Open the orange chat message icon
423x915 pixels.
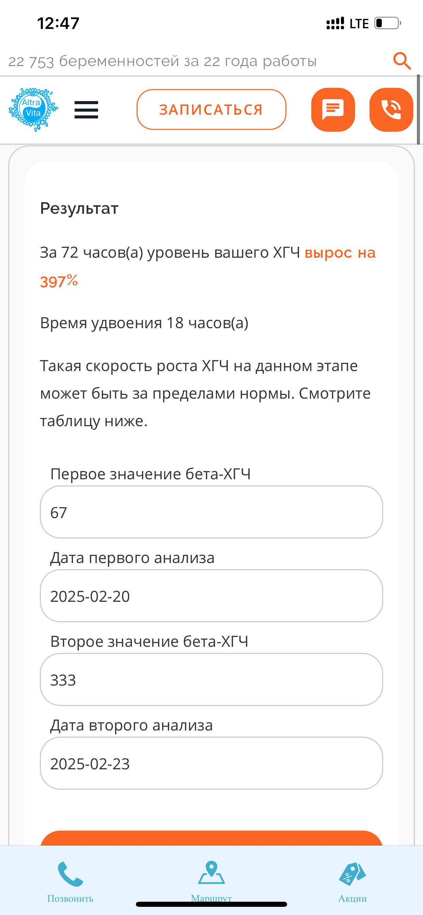click(333, 109)
